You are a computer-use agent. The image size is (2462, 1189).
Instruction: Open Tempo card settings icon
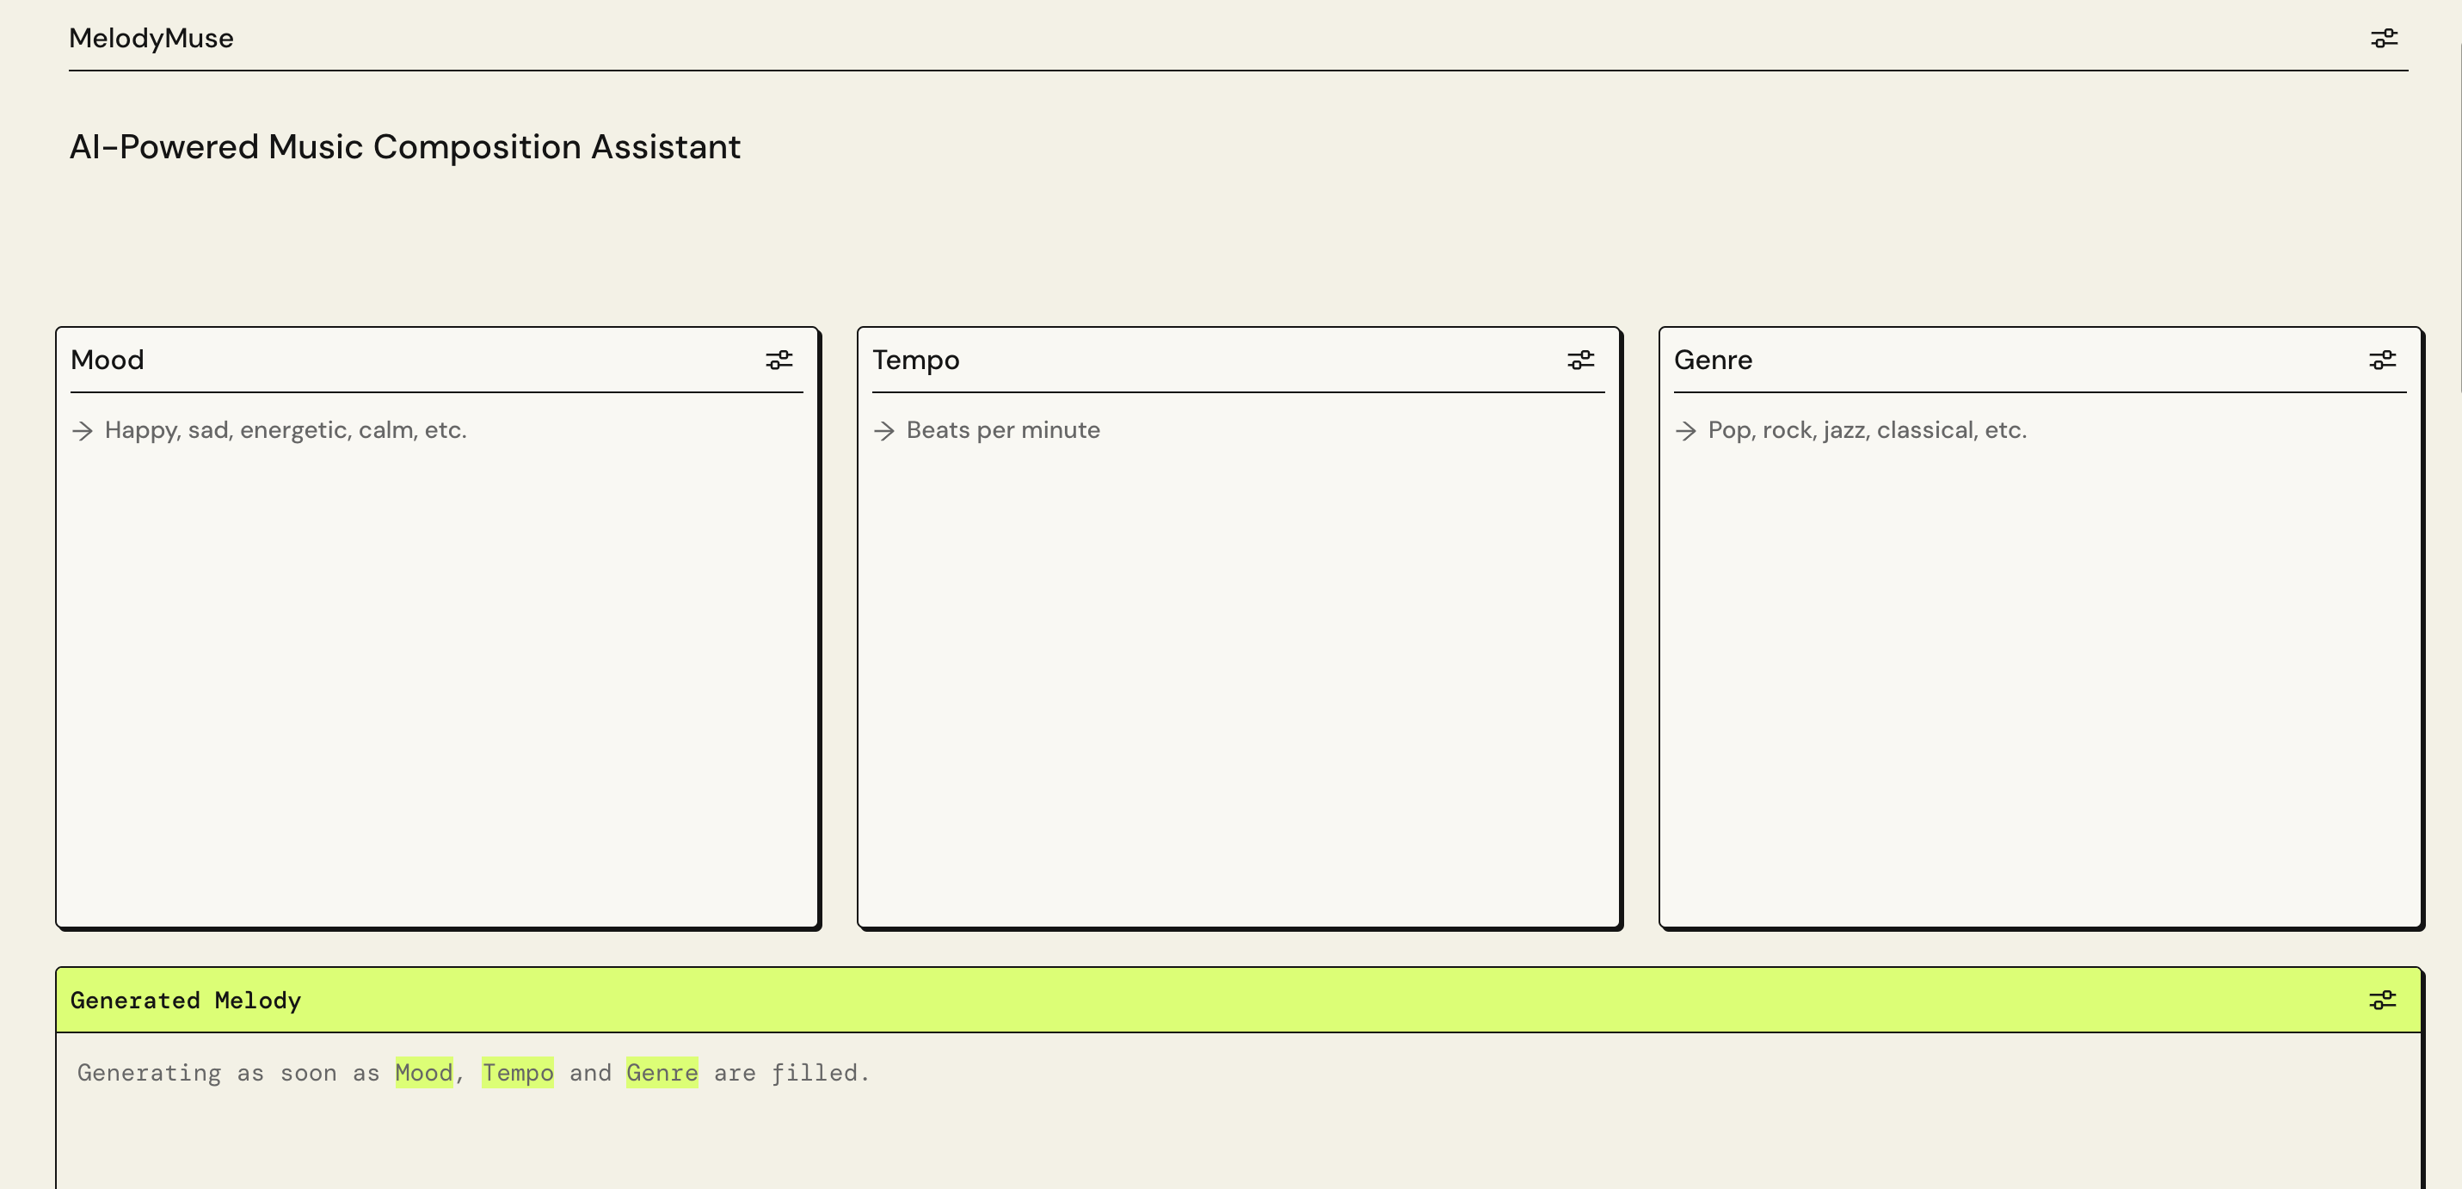pyautogui.click(x=1580, y=360)
